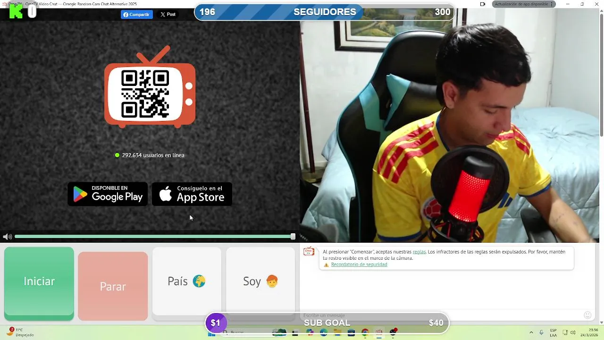
Task: Share via Facebook Compartir button
Action: point(136,15)
